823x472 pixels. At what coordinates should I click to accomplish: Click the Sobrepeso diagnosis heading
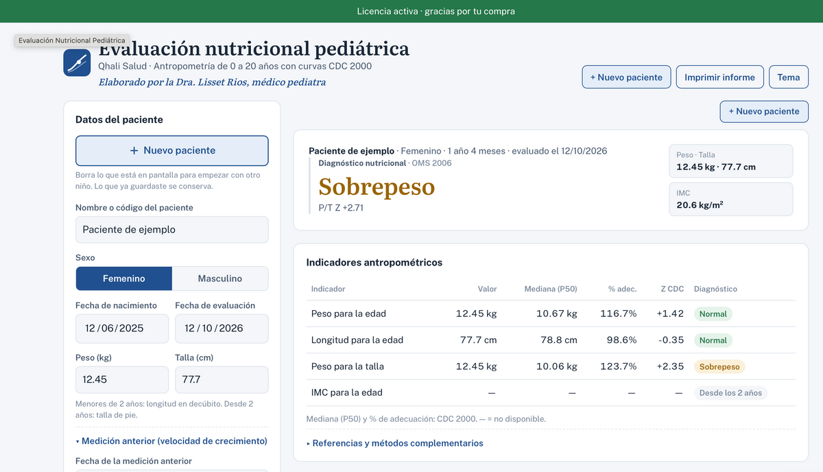(377, 187)
